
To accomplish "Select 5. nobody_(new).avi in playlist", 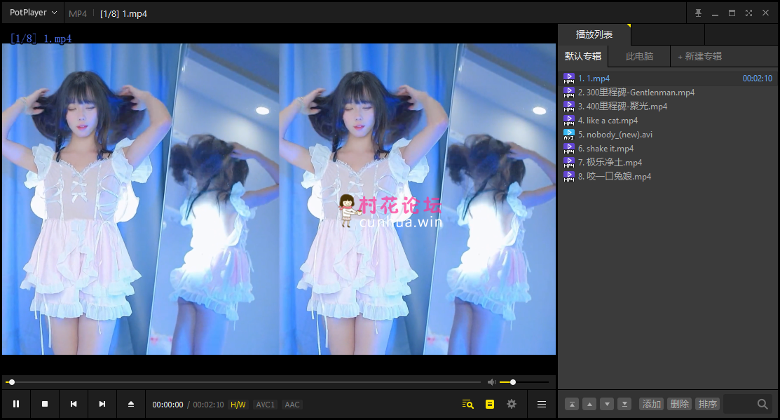I will [668, 135].
